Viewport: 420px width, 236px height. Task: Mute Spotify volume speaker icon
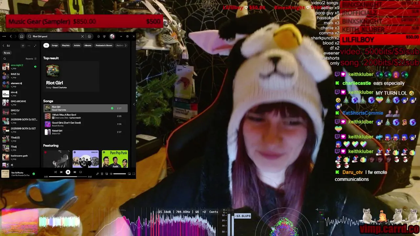click(111, 174)
